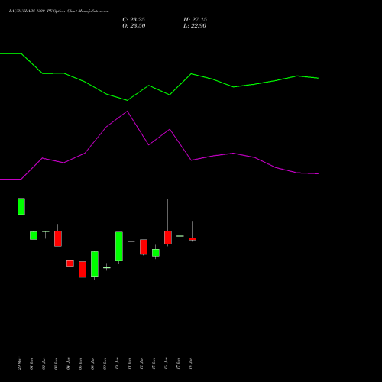Screen dimensions: 382x382
Task: Click the green candle for 29 May
Action: coord(21,206)
